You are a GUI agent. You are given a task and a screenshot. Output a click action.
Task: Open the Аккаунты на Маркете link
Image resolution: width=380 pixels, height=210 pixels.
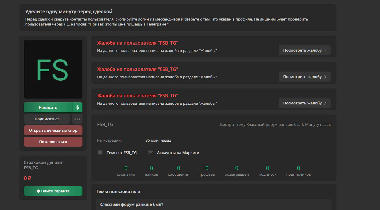pos(178,153)
